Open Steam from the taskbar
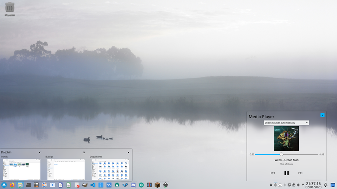The width and height of the screenshot is (337, 189). [x=125, y=185]
